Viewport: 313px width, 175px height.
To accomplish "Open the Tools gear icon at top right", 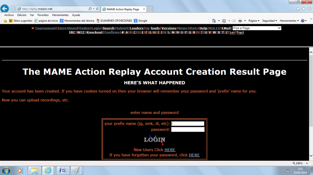I will coord(309,9).
